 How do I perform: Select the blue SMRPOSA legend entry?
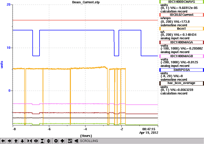(x=182, y=70)
